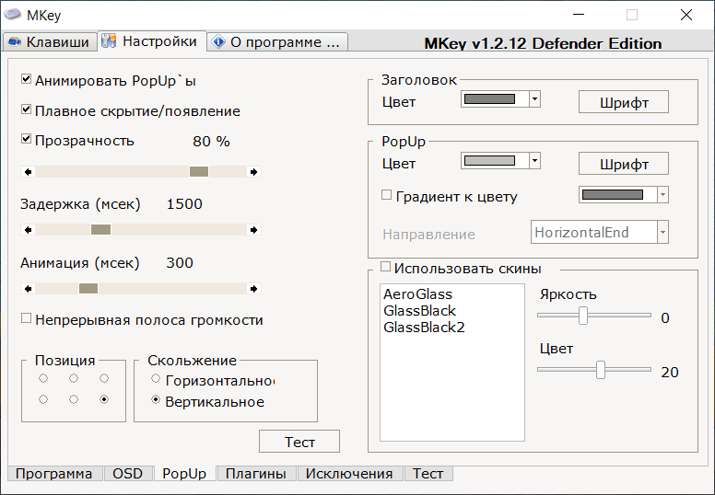The image size is (715, 495).
Task: Click Анимация scrollbar thumb
Action: pos(88,289)
